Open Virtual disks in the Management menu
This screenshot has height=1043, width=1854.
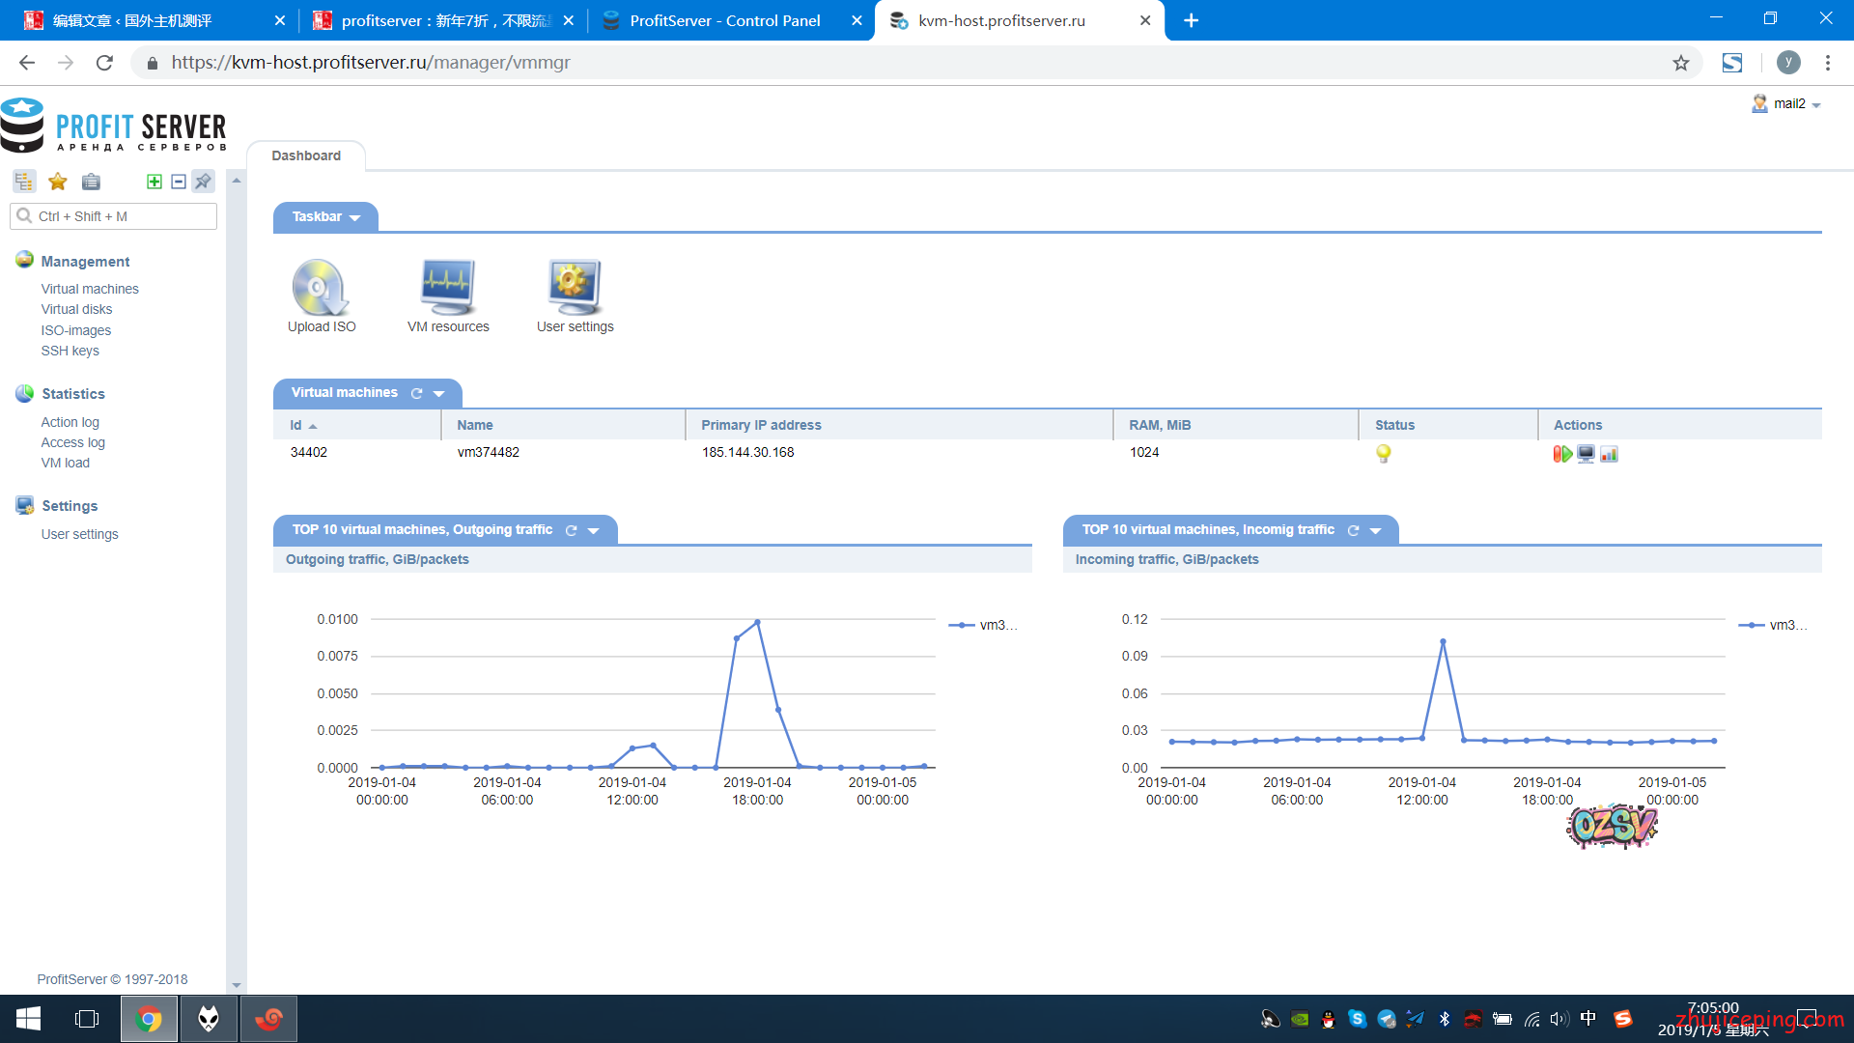(76, 309)
